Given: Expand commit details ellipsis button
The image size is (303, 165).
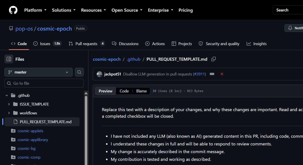Looking at the screenshot, I should tap(212, 74).
